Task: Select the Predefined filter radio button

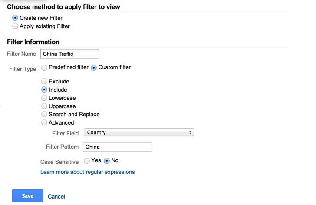Action: tap(44, 67)
